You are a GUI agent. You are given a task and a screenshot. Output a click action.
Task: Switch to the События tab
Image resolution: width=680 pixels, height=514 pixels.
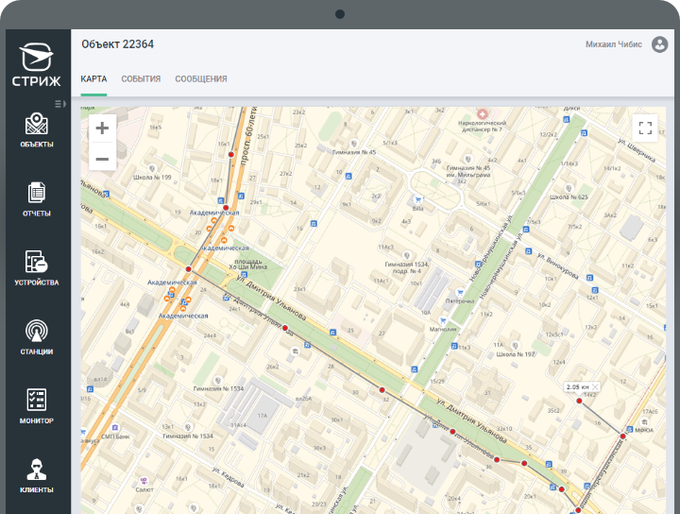click(141, 79)
